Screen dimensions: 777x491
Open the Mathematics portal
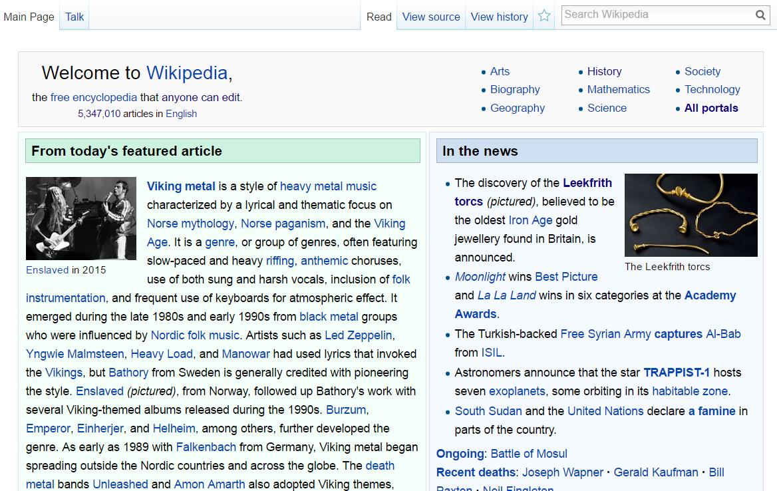point(618,89)
